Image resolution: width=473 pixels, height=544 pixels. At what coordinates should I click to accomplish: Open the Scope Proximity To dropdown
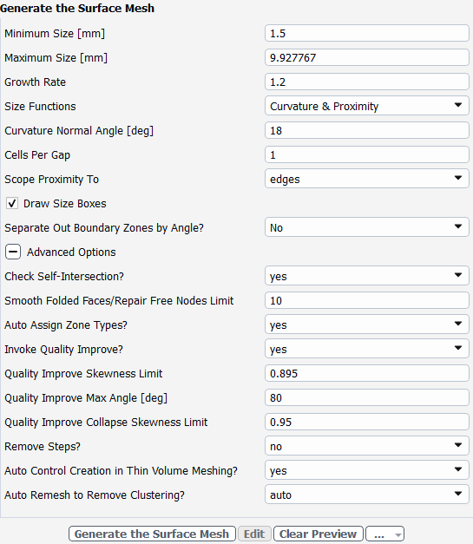367,179
